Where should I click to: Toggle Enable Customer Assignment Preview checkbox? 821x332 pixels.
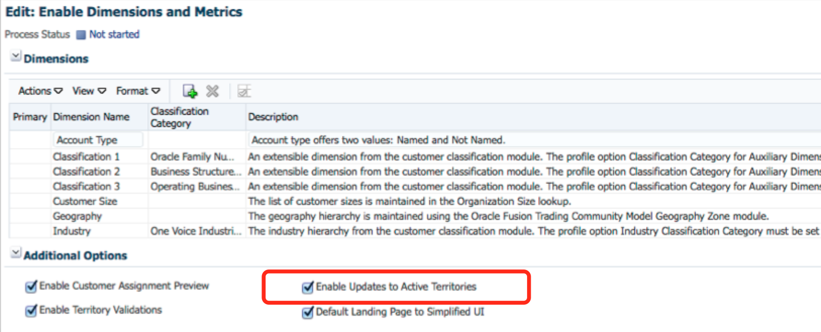[31, 287]
